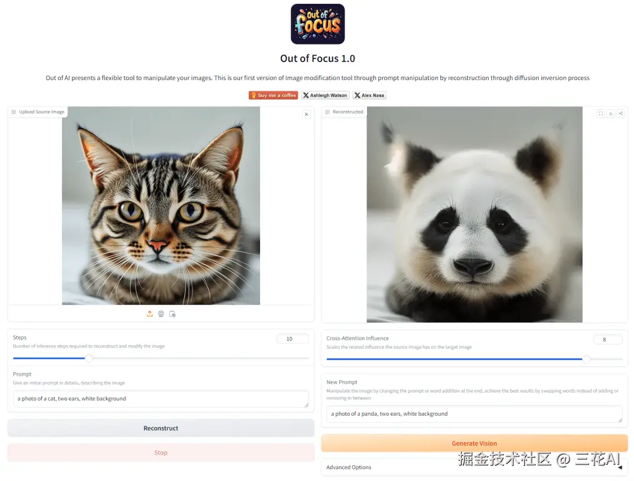
Task: Adjust the Cross-Attention Influence slider handle
Action: tap(586, 359)
